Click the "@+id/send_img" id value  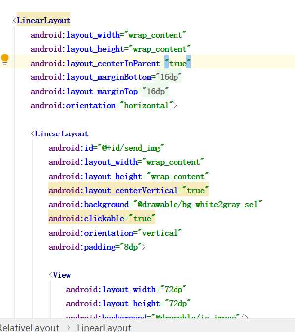pyautogui.click(x=131, y=148)
